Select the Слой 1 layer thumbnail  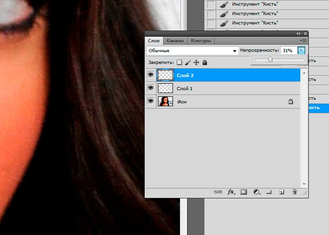(x=165, y=88)
